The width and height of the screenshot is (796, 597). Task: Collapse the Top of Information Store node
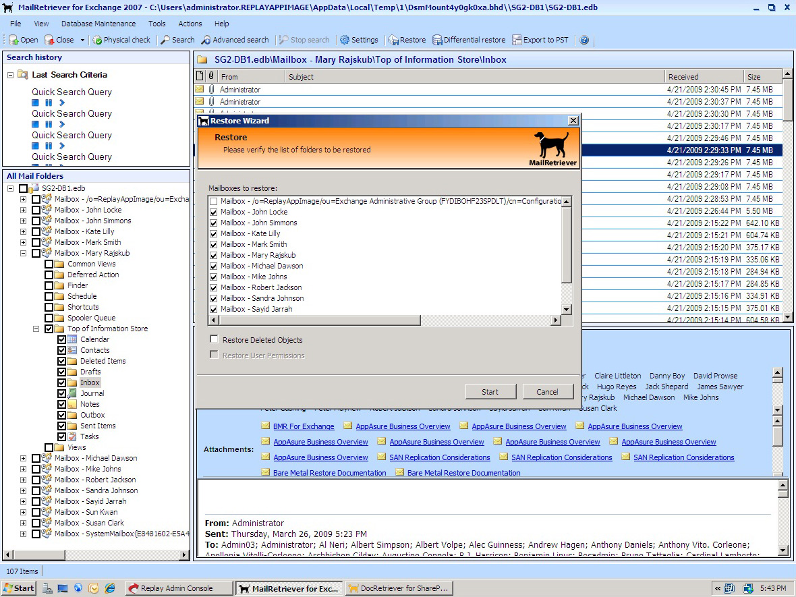click(36, 329)
